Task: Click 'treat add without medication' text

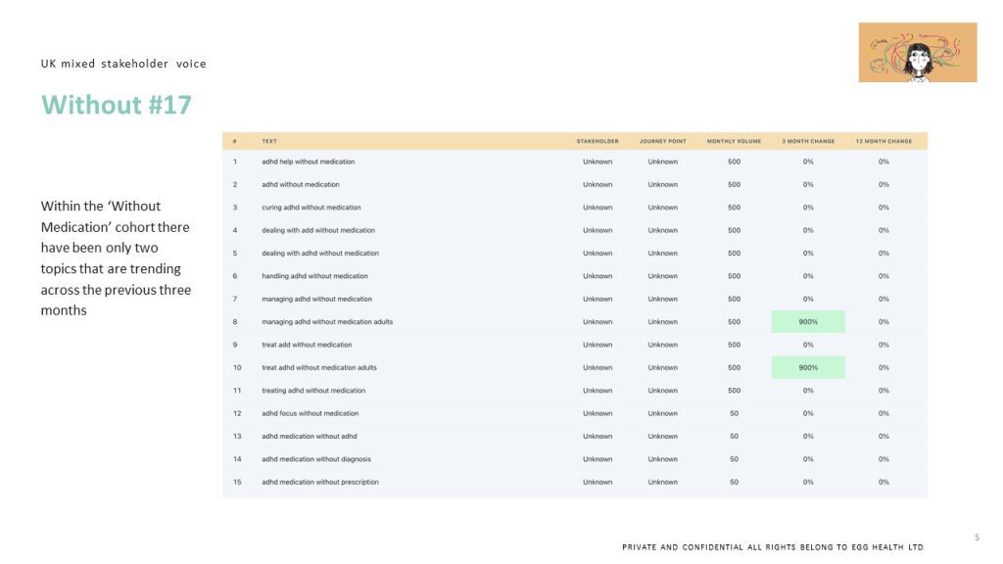Action: pos(307,345)
